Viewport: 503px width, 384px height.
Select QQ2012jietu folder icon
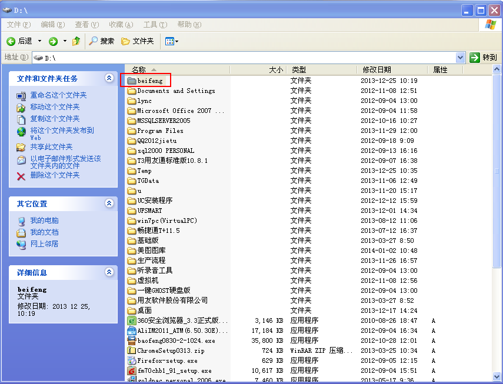132,141
